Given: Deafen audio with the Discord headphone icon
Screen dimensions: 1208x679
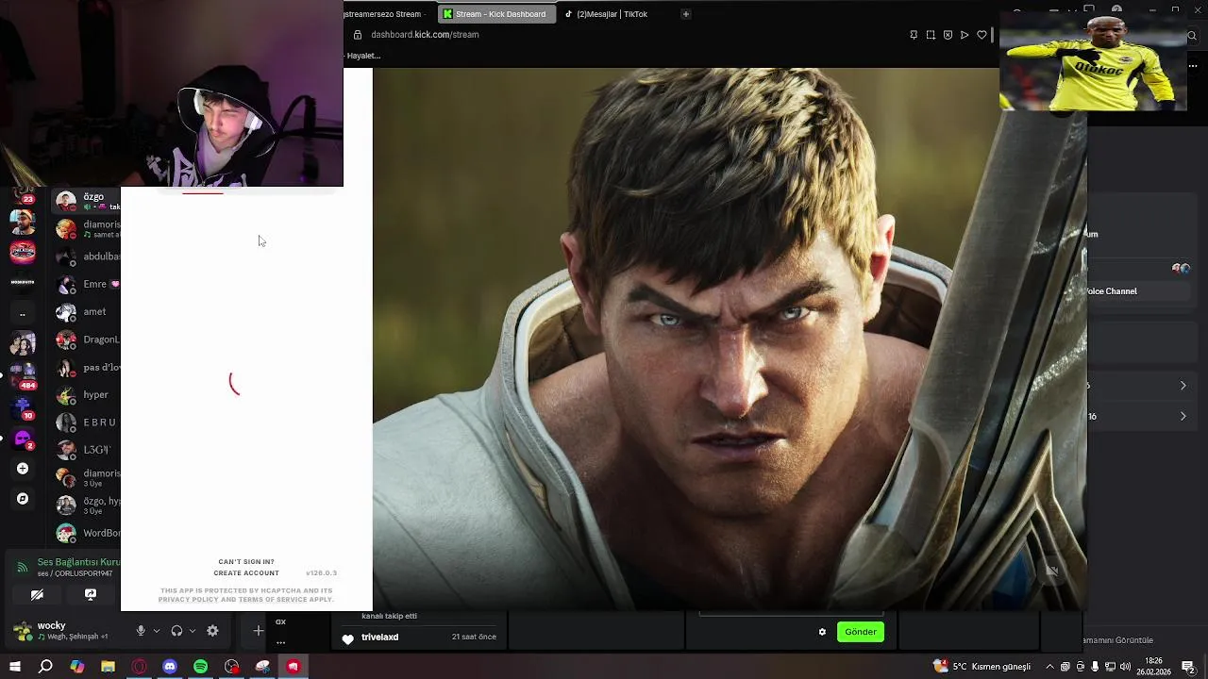Looking at the screenshot, I should pyautogui.click(x=176, y=631).
